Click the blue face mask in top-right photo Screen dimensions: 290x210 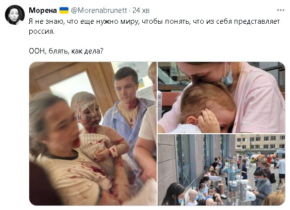227,76
